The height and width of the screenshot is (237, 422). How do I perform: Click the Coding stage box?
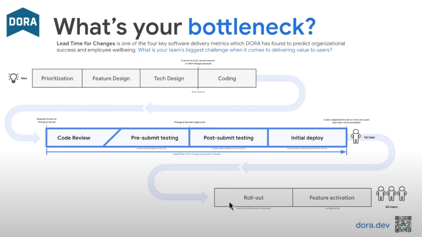click(x=227, y=79)
